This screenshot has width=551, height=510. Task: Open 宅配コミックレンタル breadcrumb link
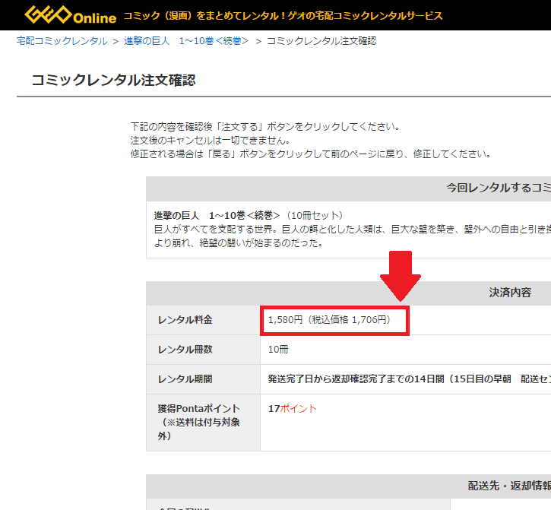pos(62,41)
